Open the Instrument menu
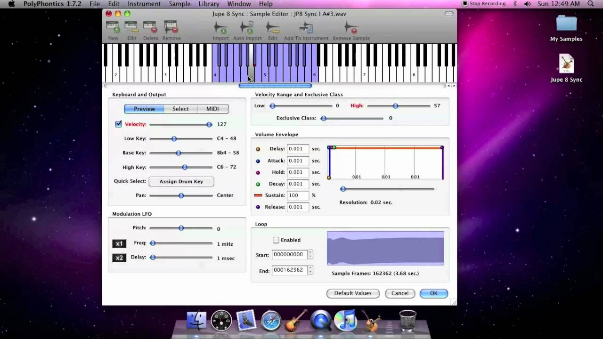This screenshot has height=339, width=603. click(144, 4)
